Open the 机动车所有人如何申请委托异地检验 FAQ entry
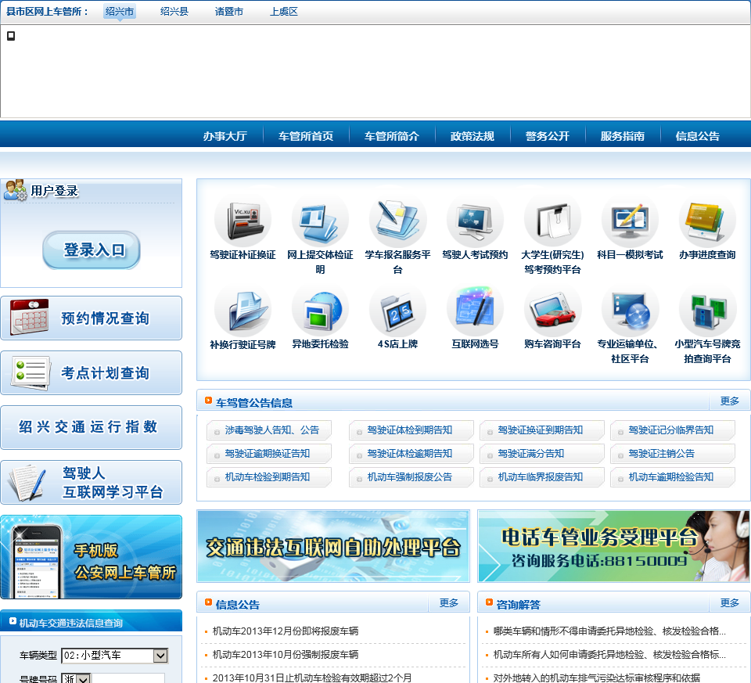The height and width of the screenshot is (683, 751). 609,655
